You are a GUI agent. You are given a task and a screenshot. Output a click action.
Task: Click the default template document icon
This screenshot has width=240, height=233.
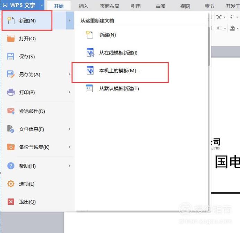click(x=89, y=88)
